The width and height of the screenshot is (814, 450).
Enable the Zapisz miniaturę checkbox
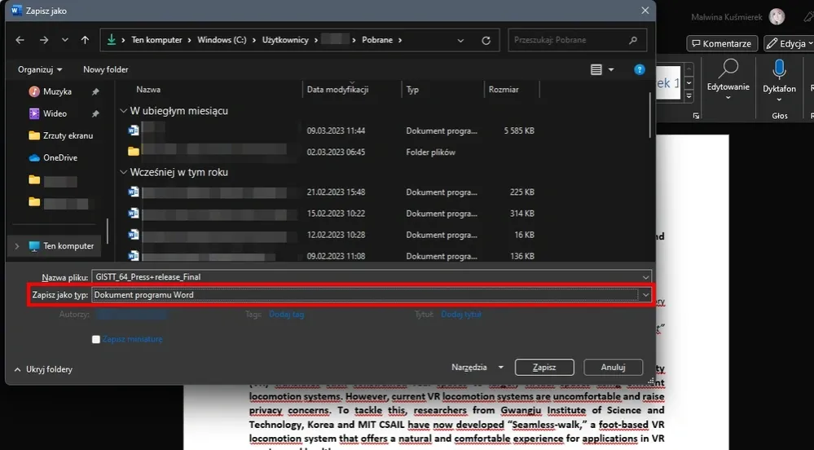(96, 339)
